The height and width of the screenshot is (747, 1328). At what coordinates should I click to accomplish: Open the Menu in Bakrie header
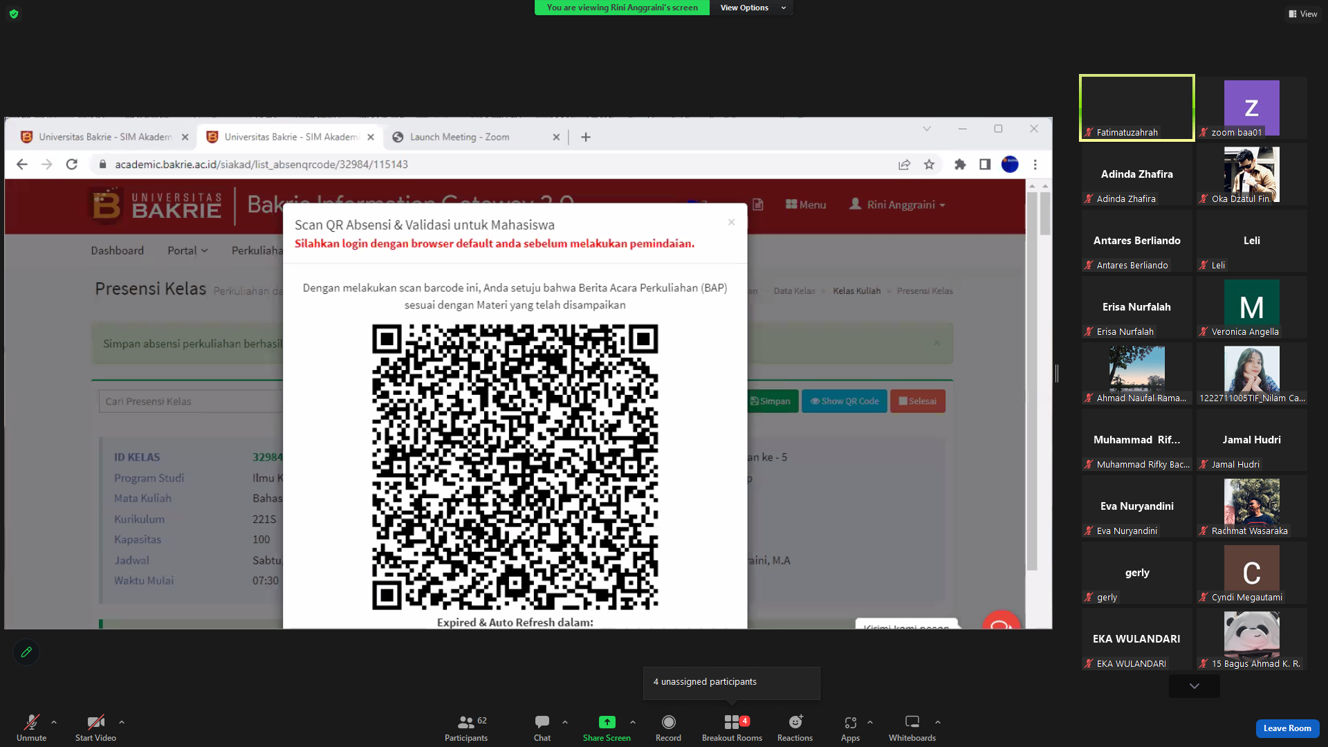coord(806,205)
